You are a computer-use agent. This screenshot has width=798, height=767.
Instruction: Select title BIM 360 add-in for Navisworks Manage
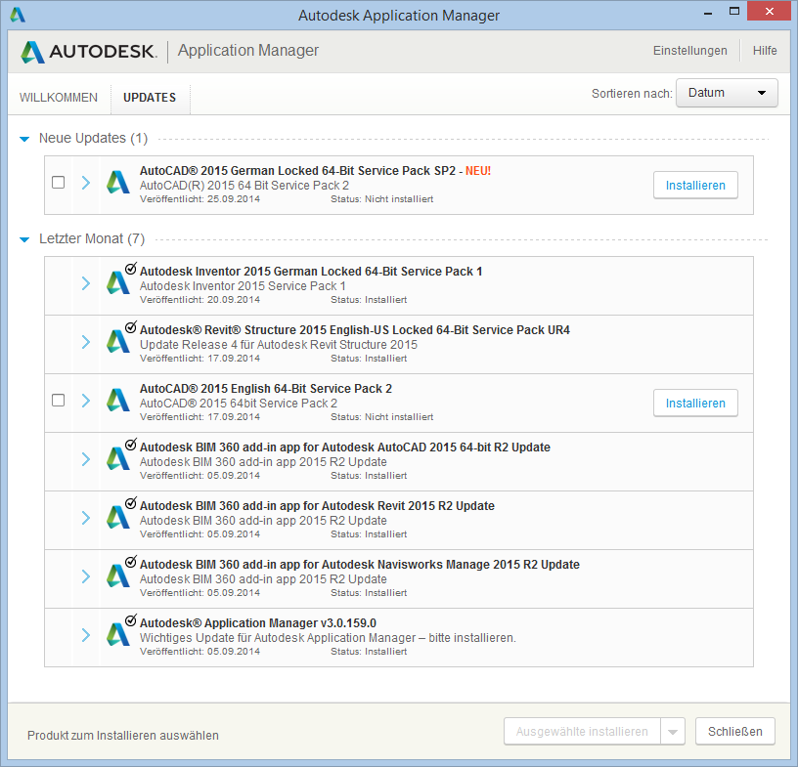click(x=360, y=565)
